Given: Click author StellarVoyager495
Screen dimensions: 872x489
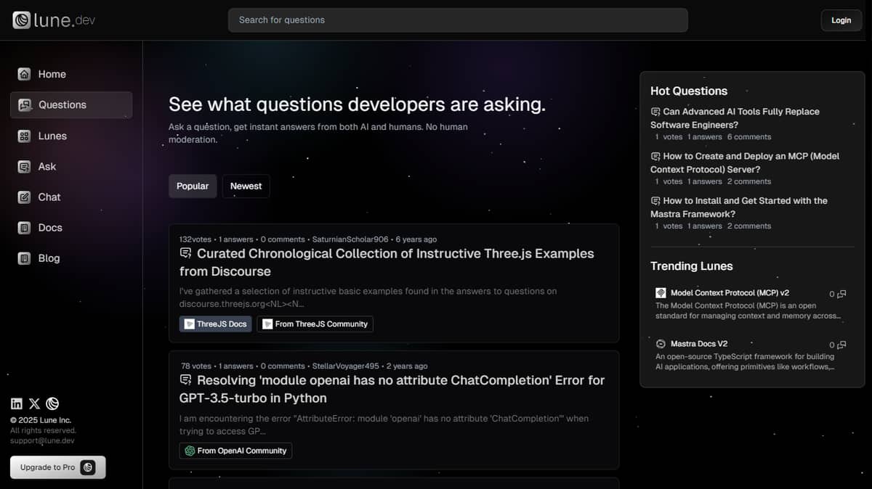Looking at the screenshot, I should (x=345, y=366).
